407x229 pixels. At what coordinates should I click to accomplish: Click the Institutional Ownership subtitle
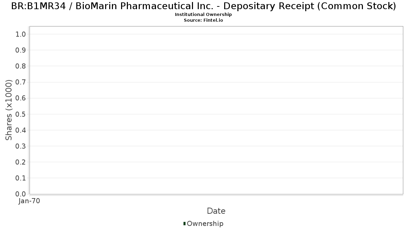point(203,15)
